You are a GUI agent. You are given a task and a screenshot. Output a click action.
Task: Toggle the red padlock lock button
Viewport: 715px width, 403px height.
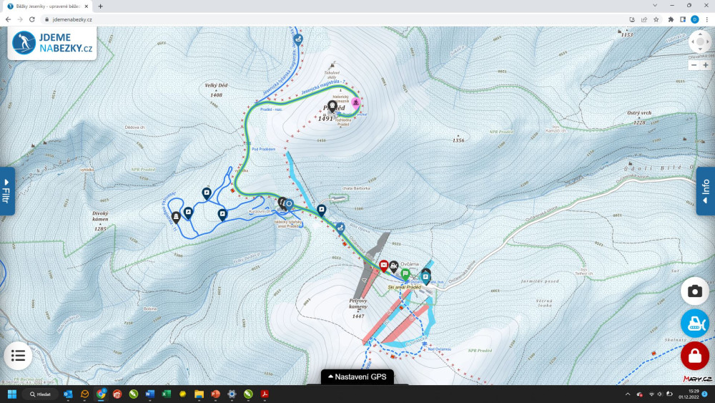pyautogui.click(x=694, y=356)
